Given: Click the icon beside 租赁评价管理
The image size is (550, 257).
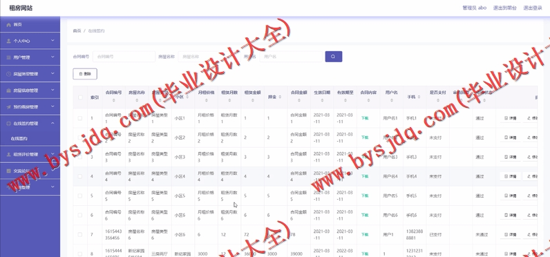Looking at the screenshot, I should (9, 154).
